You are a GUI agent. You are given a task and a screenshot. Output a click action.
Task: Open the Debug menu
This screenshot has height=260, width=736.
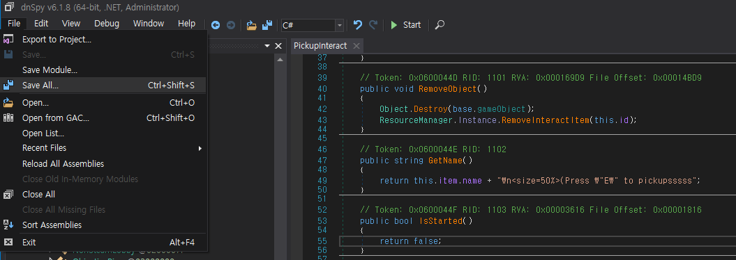(107, 24)
